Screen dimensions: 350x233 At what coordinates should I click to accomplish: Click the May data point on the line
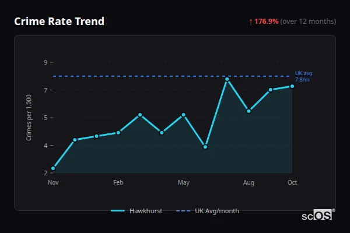click(184, 115)
